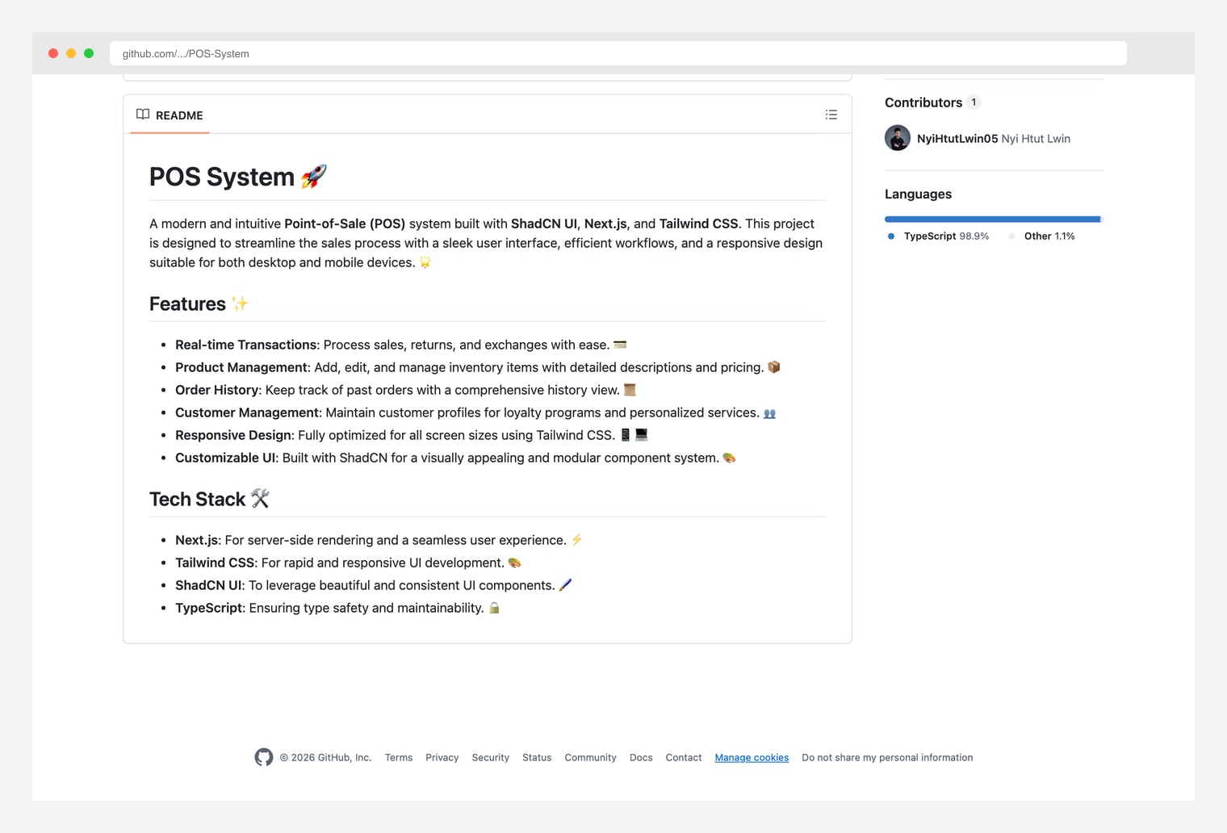Open the README outline list icon

[831, 115]
